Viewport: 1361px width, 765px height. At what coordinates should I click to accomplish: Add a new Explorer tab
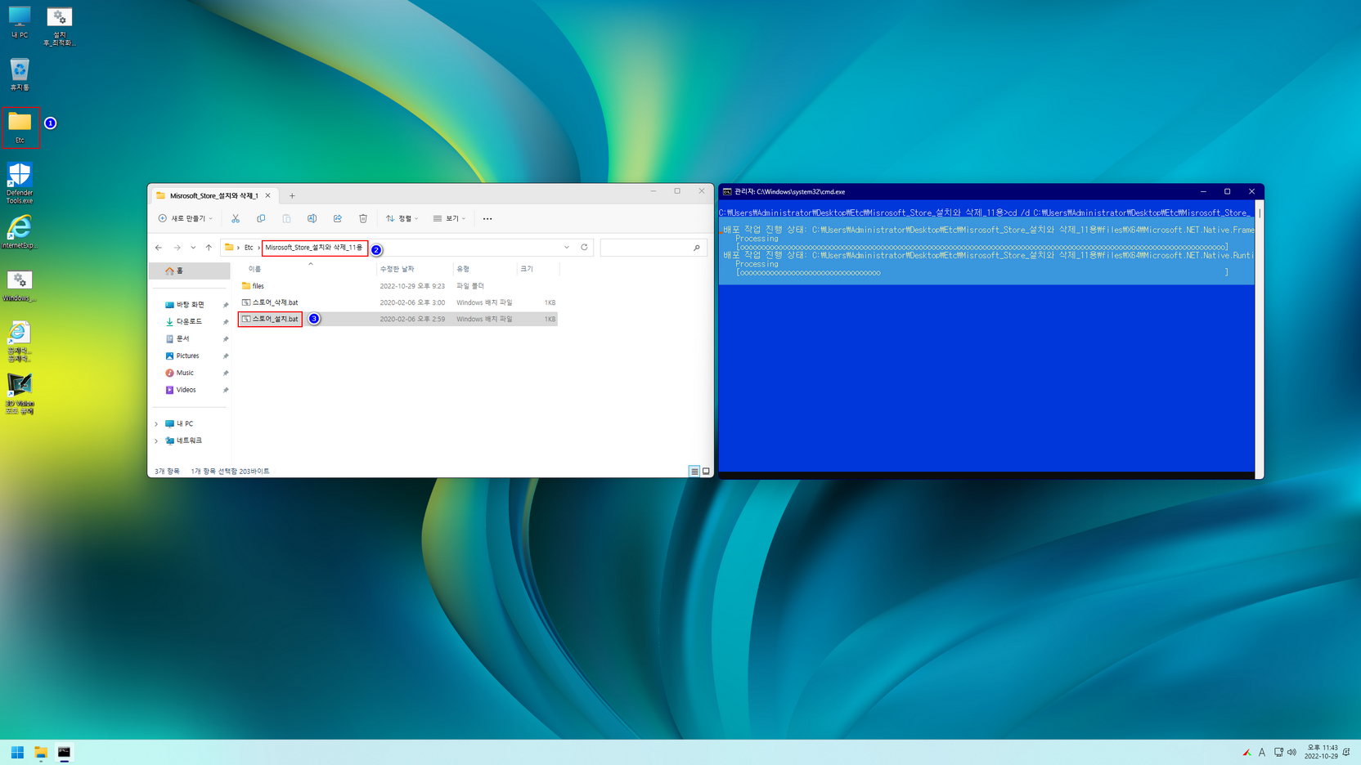[x=292, y=195]
